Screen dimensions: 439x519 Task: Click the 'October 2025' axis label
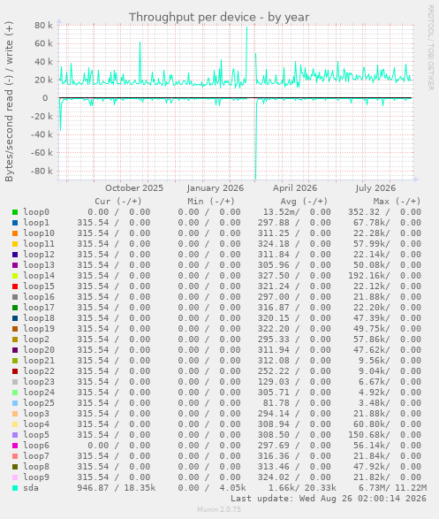click(134, 188)
